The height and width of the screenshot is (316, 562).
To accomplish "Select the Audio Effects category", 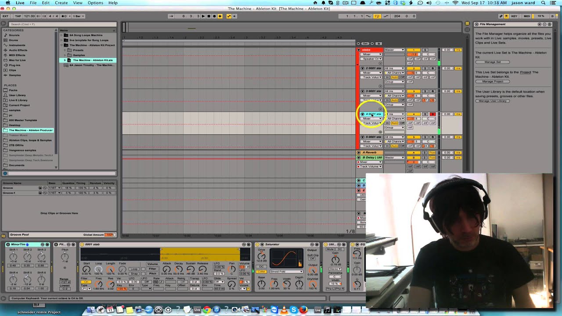I will (x=18, y=50).
